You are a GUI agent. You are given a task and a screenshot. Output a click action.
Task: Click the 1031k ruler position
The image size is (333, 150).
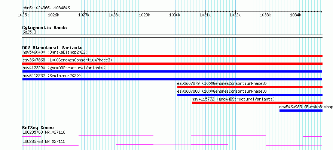click(205, 15)
